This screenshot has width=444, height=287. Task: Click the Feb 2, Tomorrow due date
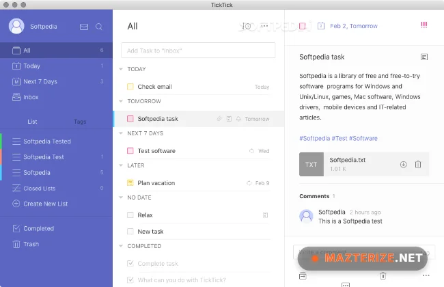click(354, 26)
